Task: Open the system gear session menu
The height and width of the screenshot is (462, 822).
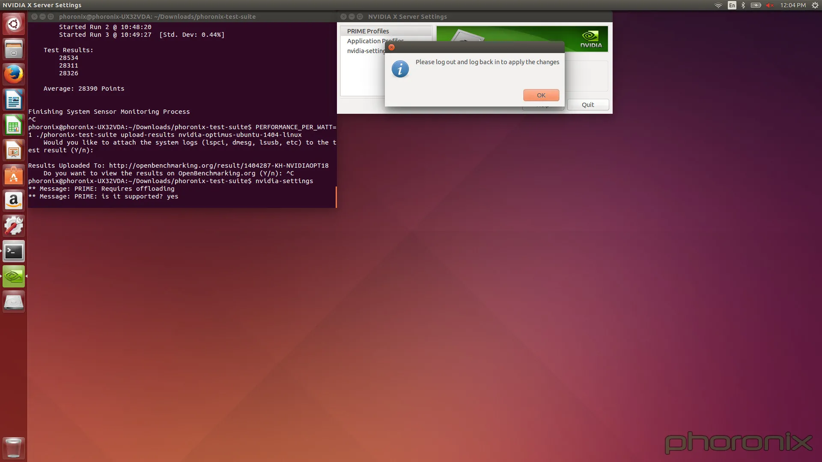Action: coord(815,5)
